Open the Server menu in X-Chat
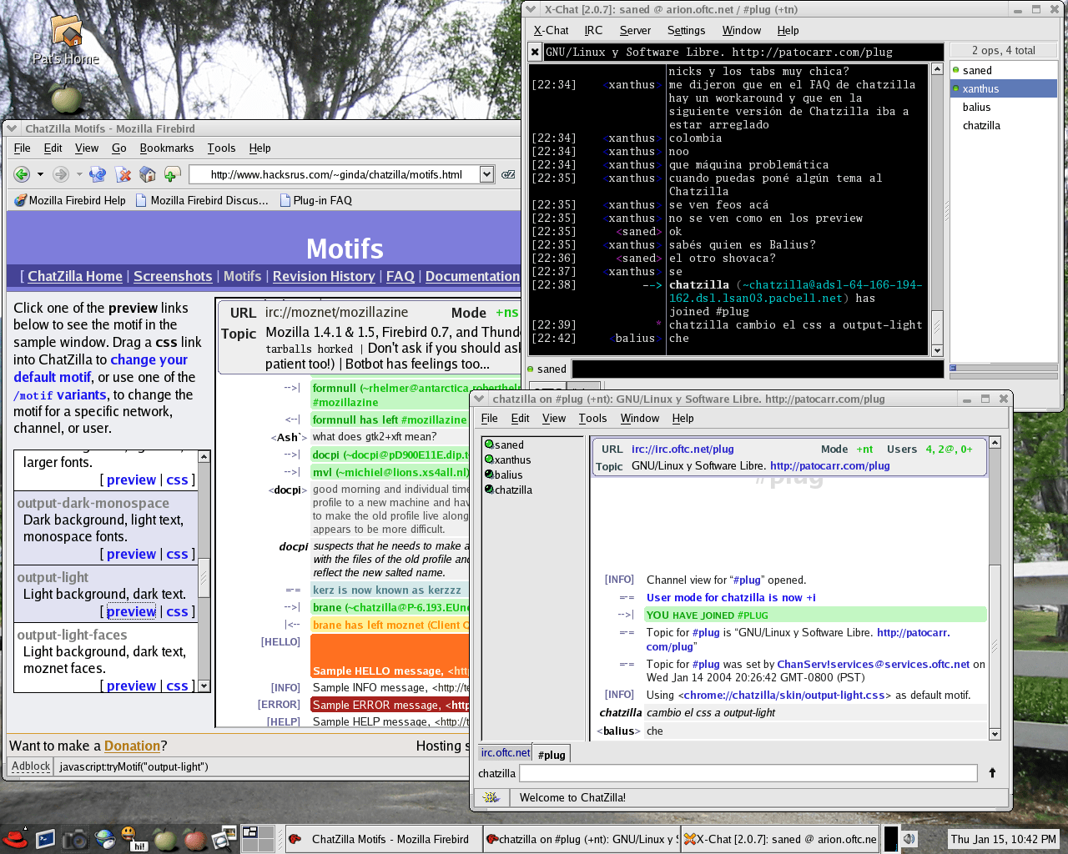The height and width of the screenshot is (854, 1068). click(635, 30)
